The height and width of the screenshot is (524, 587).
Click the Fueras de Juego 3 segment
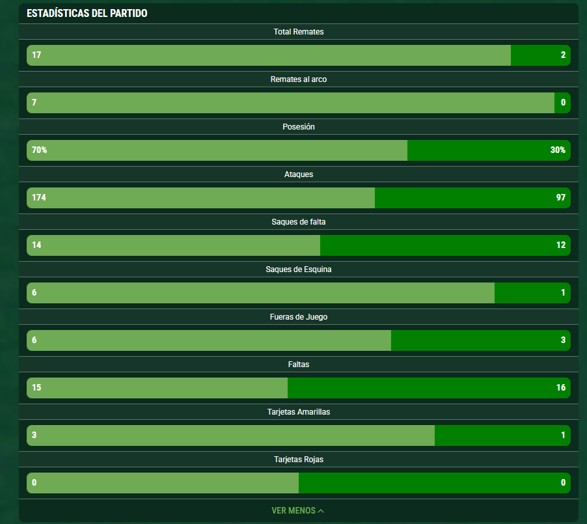click(481, 340)
